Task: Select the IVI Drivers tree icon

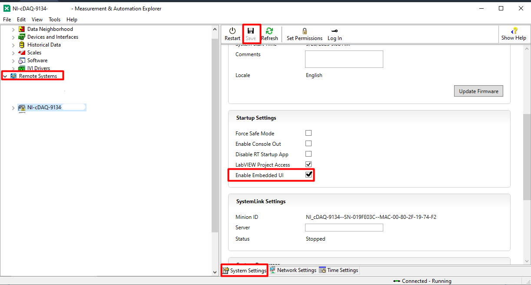Action: 22,68
